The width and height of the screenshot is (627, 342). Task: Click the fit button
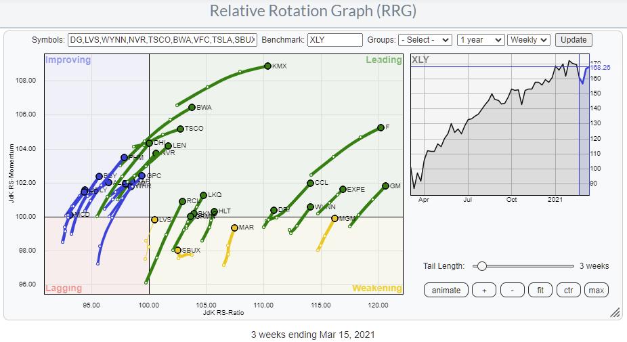[x=540, y=290]
